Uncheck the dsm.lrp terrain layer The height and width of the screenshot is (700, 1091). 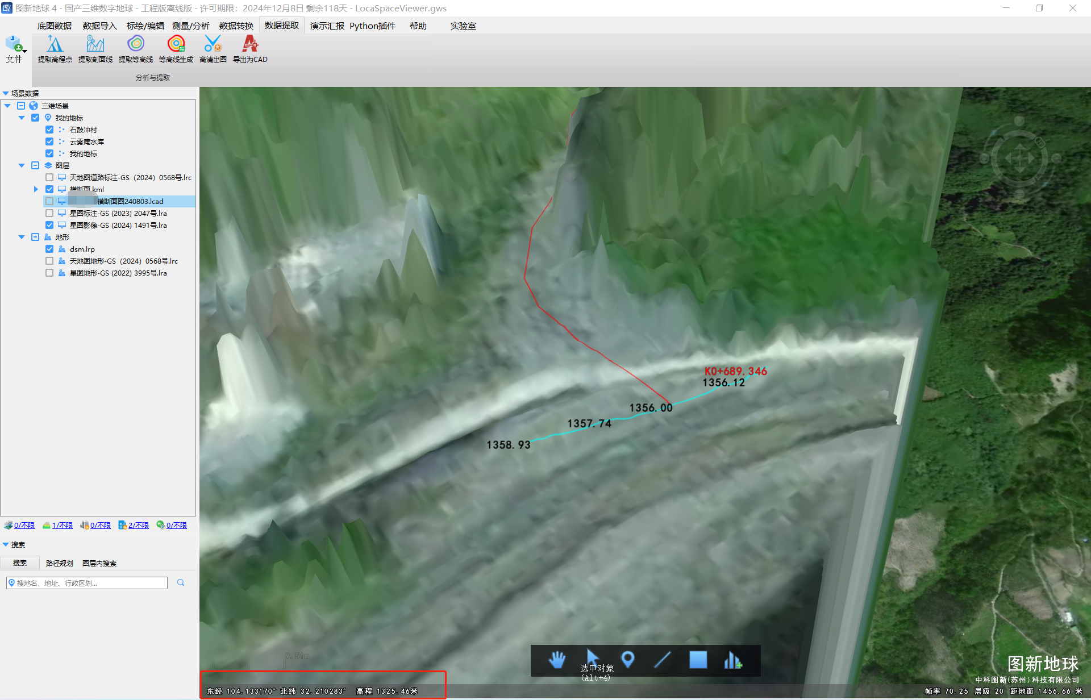tap(49, 249)
